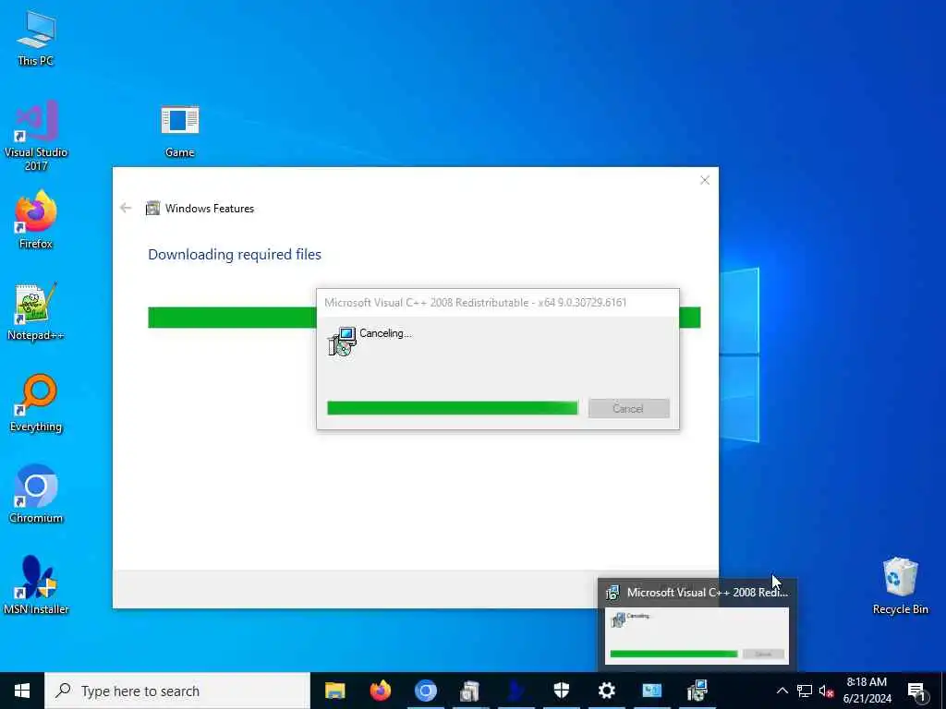The width and height of the screenshot is (946, 709).
Task: Open muted volume tray icon
Action: point(827,691)
